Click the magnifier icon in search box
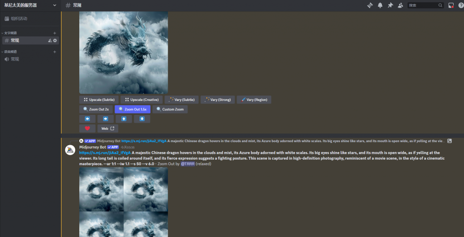 [440, 5]
